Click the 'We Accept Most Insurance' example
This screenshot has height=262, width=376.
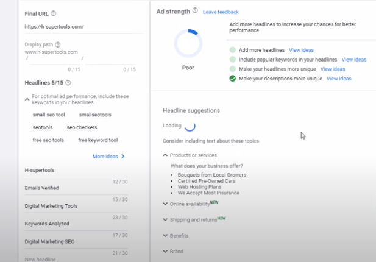pyautogui.click(x=208, y=193)
